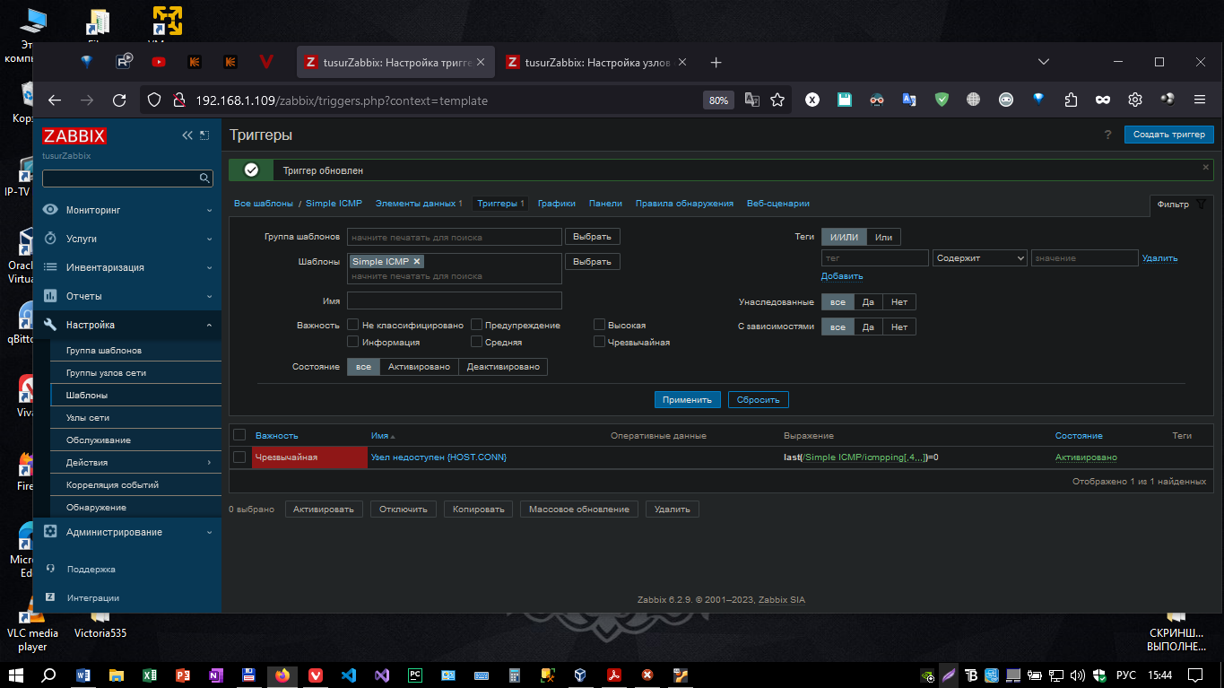Click the 'Применить' filter button
Image resolution: width=1224 pixels, height=688 pixels.
pos(688,399)
